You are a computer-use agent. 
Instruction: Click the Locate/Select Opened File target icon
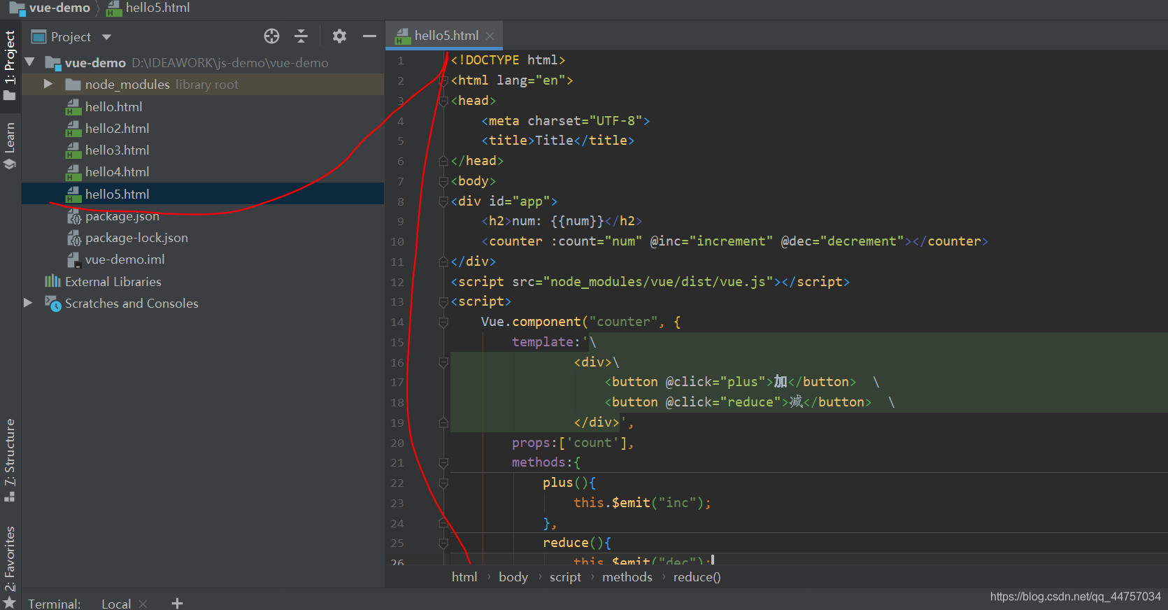(x=271, y=36)
